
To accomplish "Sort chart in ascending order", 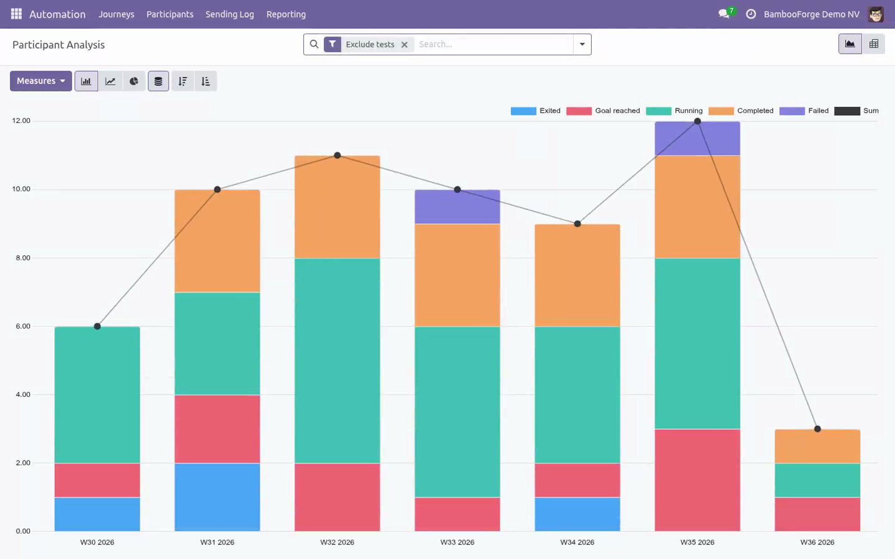I will (205, 81).
